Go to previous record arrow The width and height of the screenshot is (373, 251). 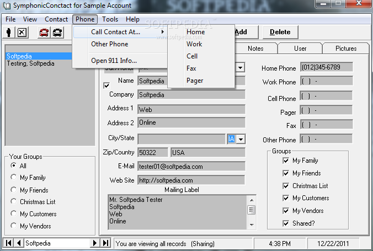tap(19, 243)
